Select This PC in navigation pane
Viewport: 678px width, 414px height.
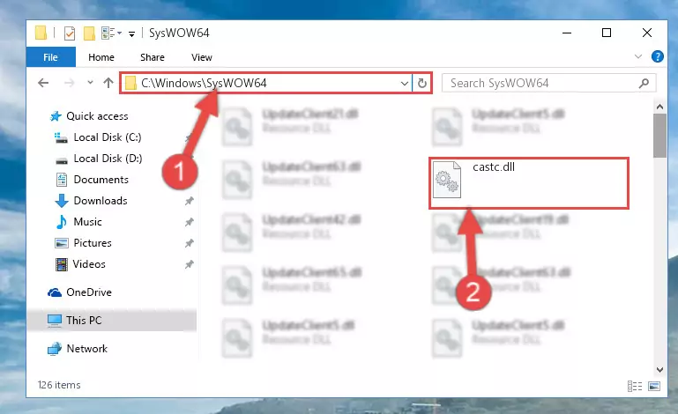(x=112, y=321)
